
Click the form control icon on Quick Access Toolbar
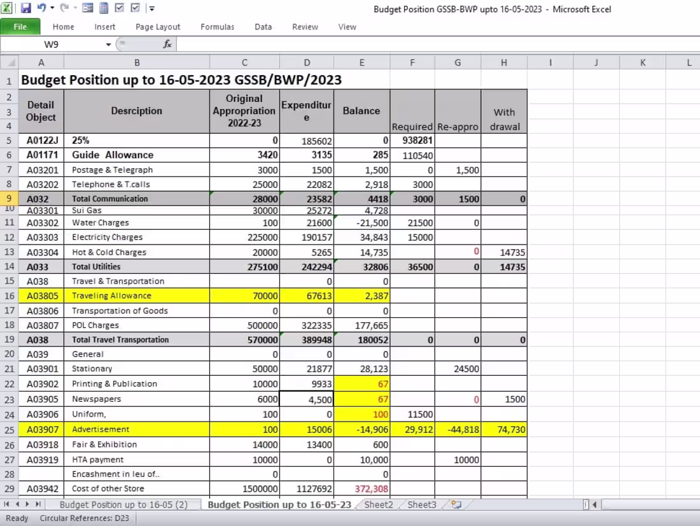(x=87, y=8)
